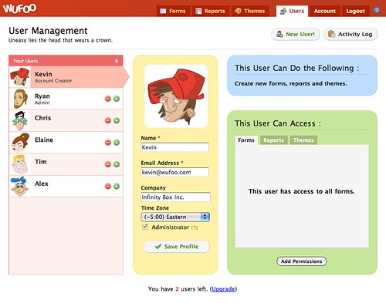Image resolution: width=386 pixels, height=303 pixels.
Task: Click red remove icon for Elaine
Action: point(108,143)
